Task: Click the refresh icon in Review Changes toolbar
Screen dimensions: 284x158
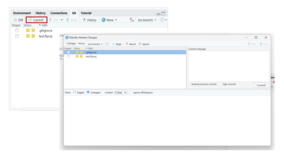Action: [x=107, y=44]
